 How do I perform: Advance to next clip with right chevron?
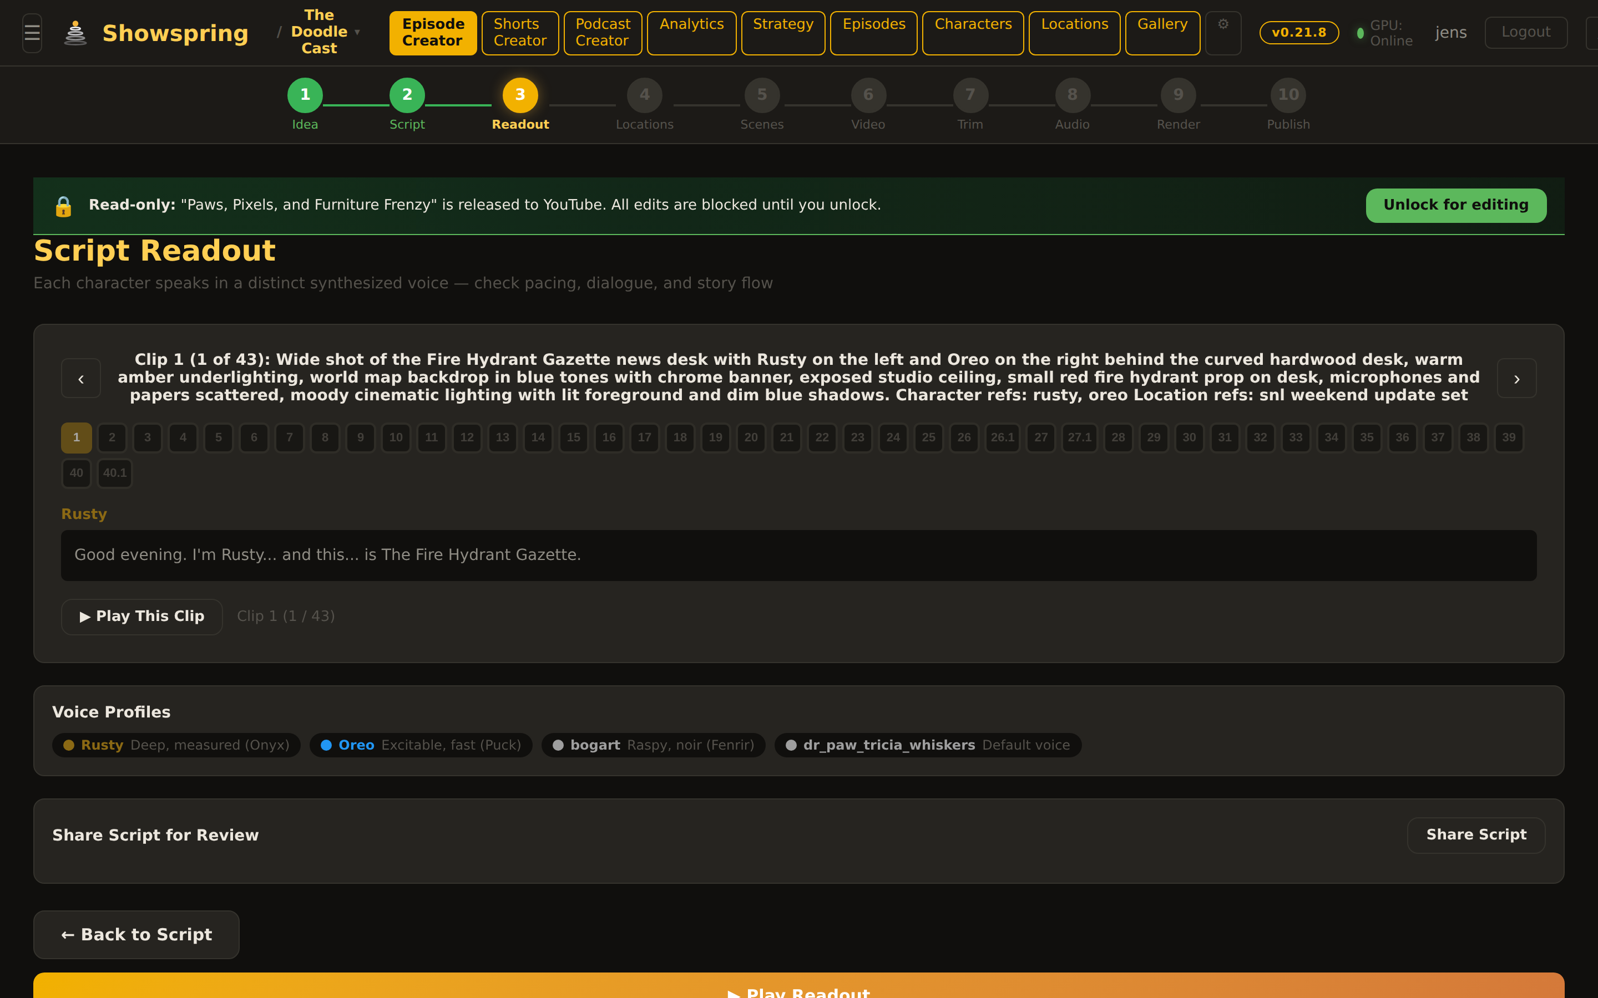click(1516, 378)
